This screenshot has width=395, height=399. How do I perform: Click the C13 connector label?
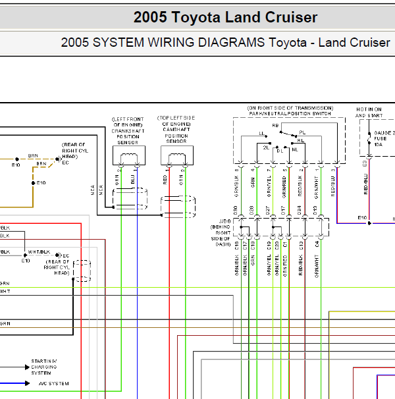[301, 246]
